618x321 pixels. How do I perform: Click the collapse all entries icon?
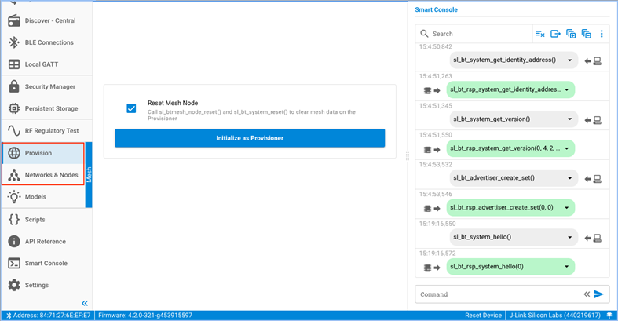[x=586, y=34]
